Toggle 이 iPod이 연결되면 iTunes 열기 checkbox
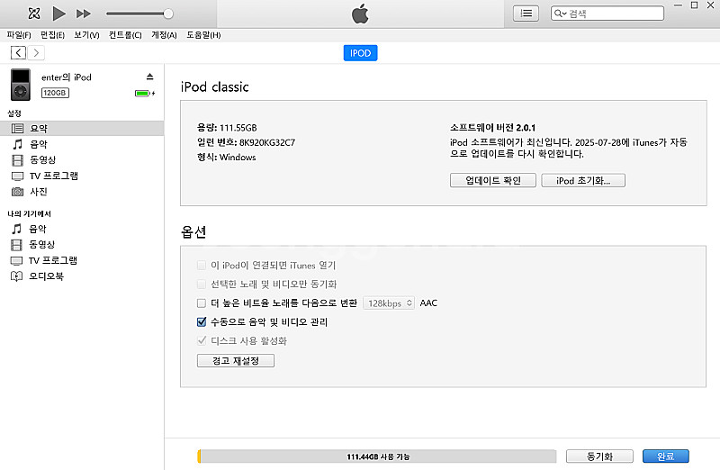The height and width of the screenshot is (470, 720). coord(201,265)
